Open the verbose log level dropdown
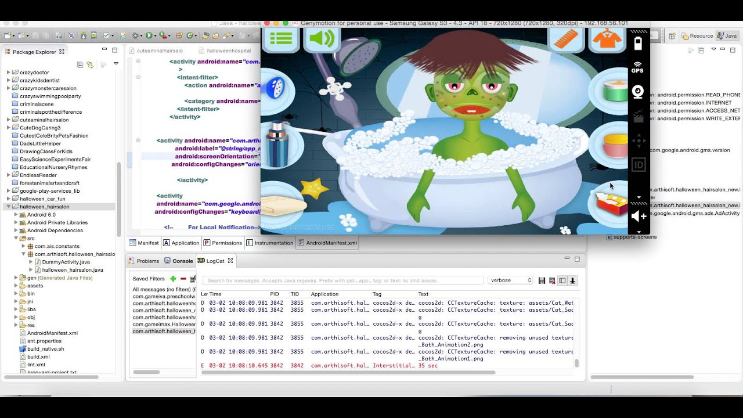This screenshot has width=743, height=418. pyautogui.click(x=510, y=280)
